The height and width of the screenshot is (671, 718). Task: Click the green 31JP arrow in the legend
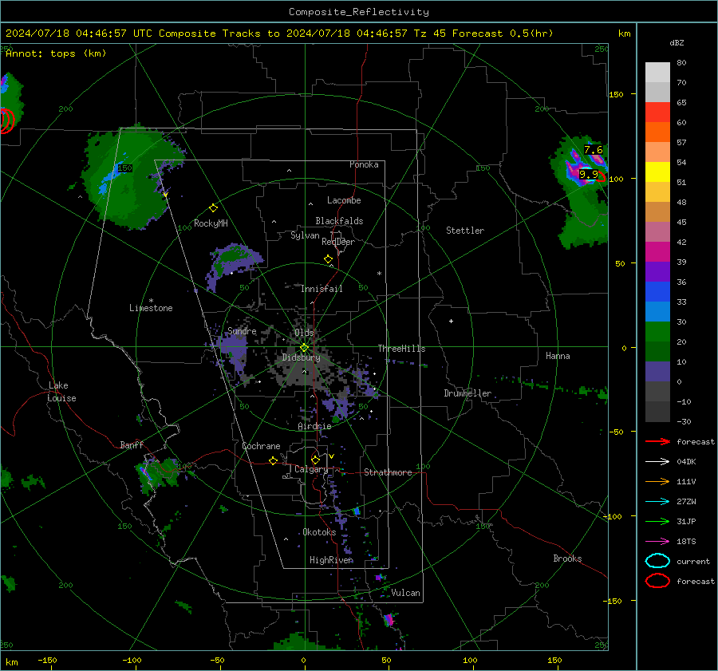click(x=657, y=521)
